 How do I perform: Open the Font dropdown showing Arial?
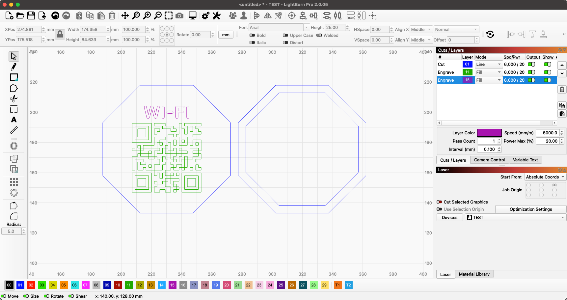tap(279, 27)
